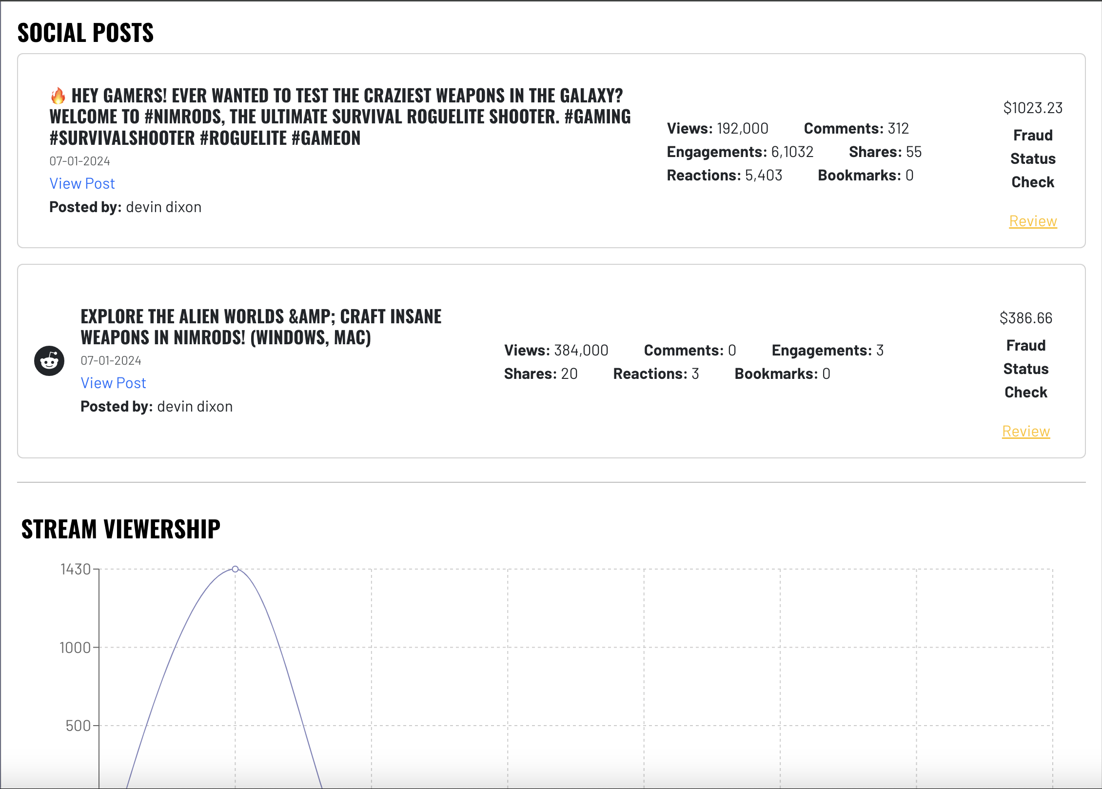The width and height of the screenshot is (1102, 789).
Task: Click the Views 192,000 stat
Action: coord(717,128)
